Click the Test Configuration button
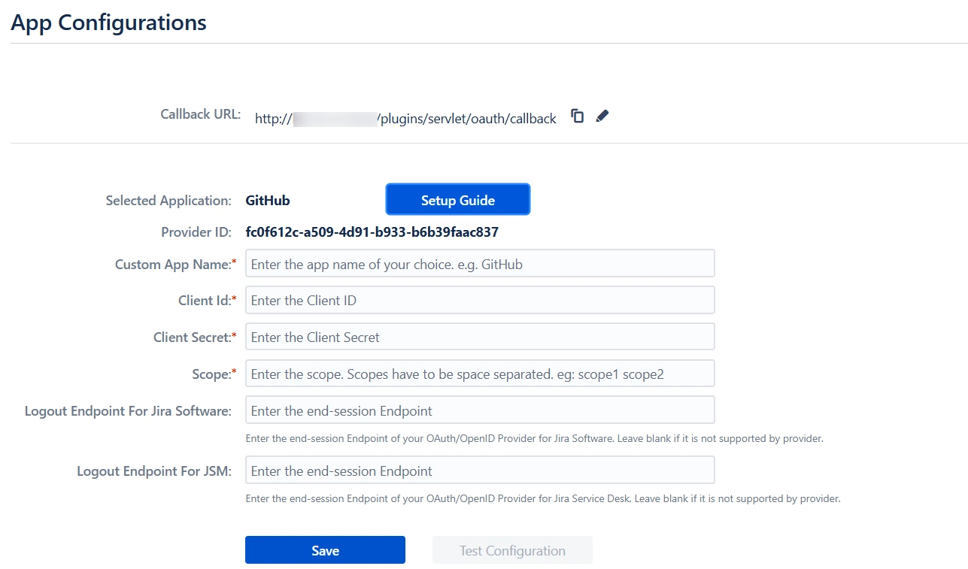Viewport: 968px width, 569px height. click(x=512, y=550)
